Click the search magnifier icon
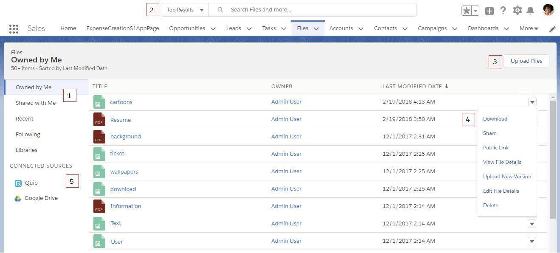 click(220, 10)
